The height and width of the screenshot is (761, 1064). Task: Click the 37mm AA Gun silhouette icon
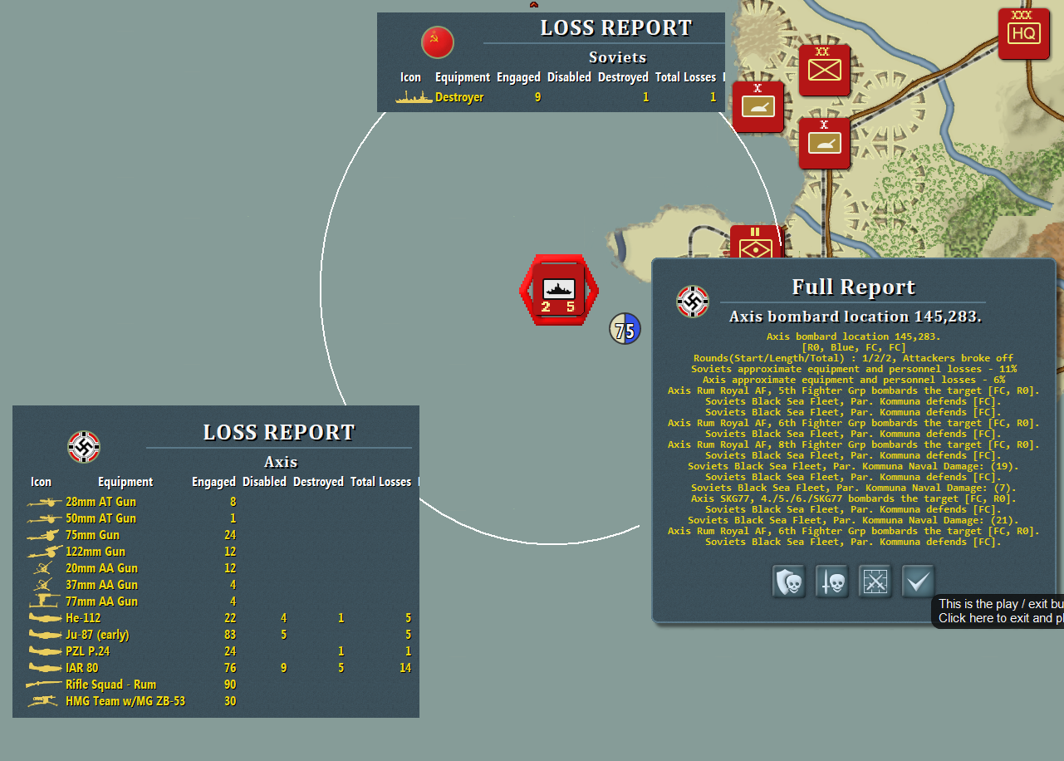pyautogui.click(x=42, y=585)
